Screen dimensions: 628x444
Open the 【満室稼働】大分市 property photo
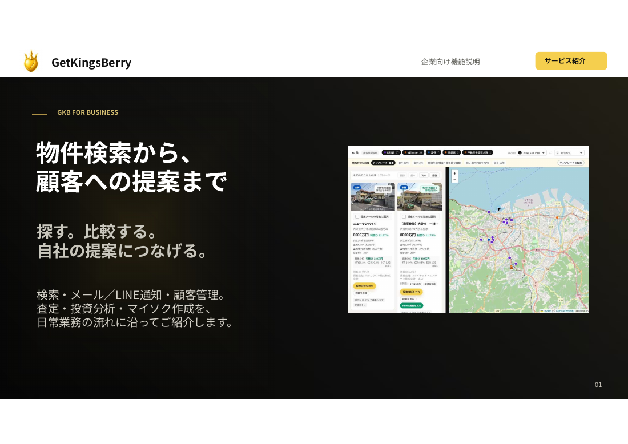420,196
